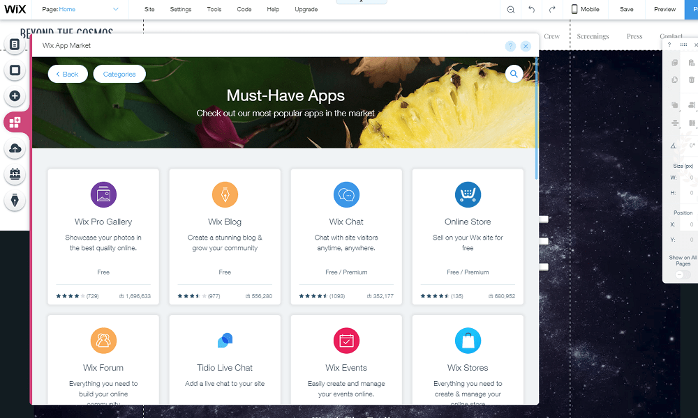Click the Wix Events calendar icon
Image resolution: width=698 pixels, height=418 pixels.
click(346, 341)
